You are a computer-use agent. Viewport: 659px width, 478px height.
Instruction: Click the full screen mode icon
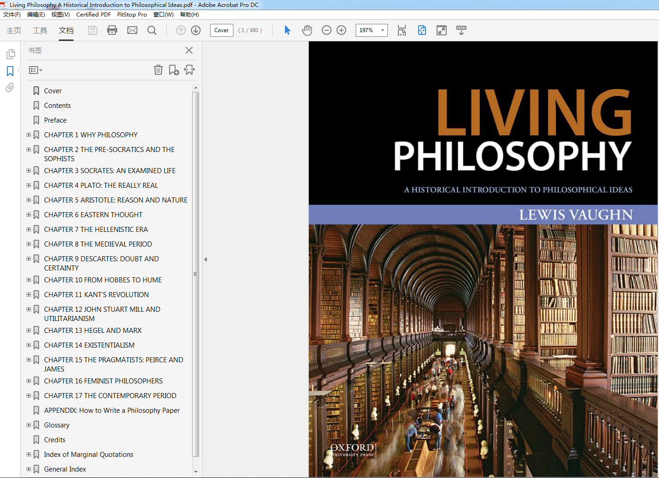[x=442, y=30]
